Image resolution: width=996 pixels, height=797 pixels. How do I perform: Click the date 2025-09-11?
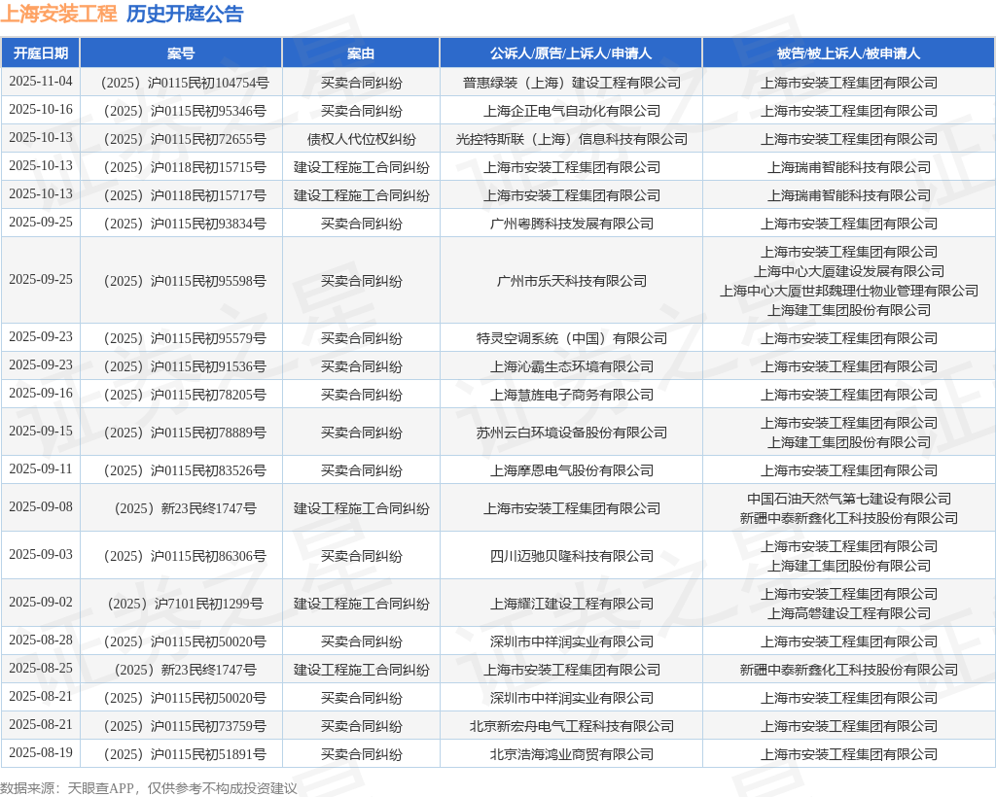pyautogui.click(x=41, y=468)
